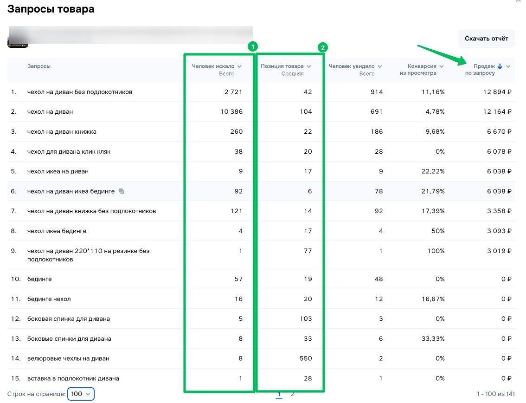The image size is (526, 403).
Task: Click the sales value 12 894 ₽
Action: click(x=497, y=91)
